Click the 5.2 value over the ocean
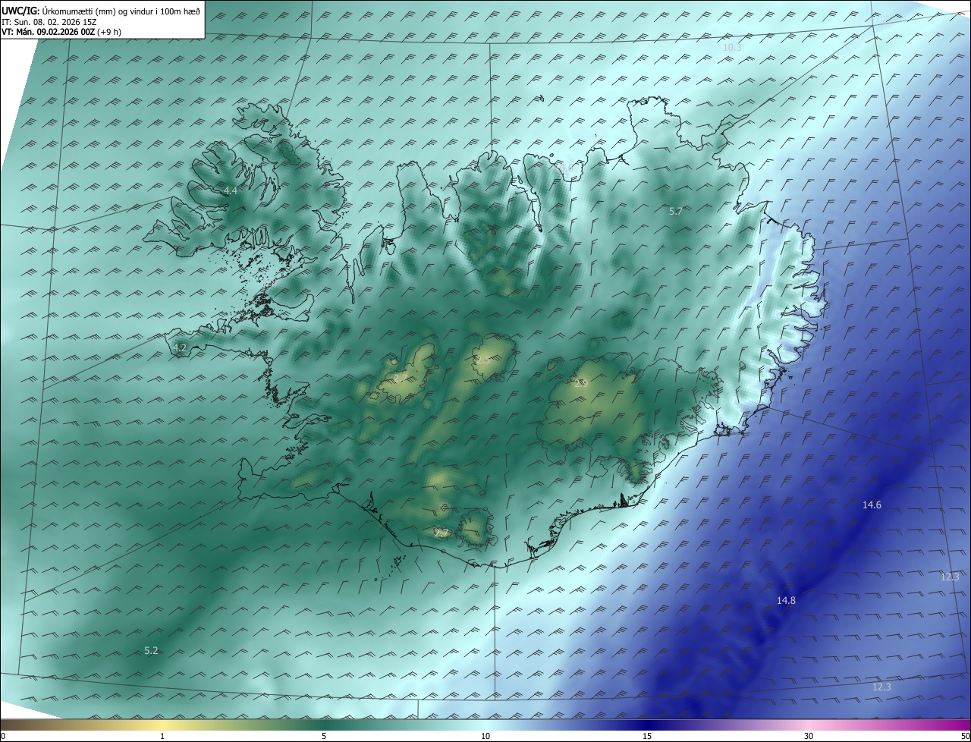The width and height of the screenshot is (971, 742). (x=151, y=650)
